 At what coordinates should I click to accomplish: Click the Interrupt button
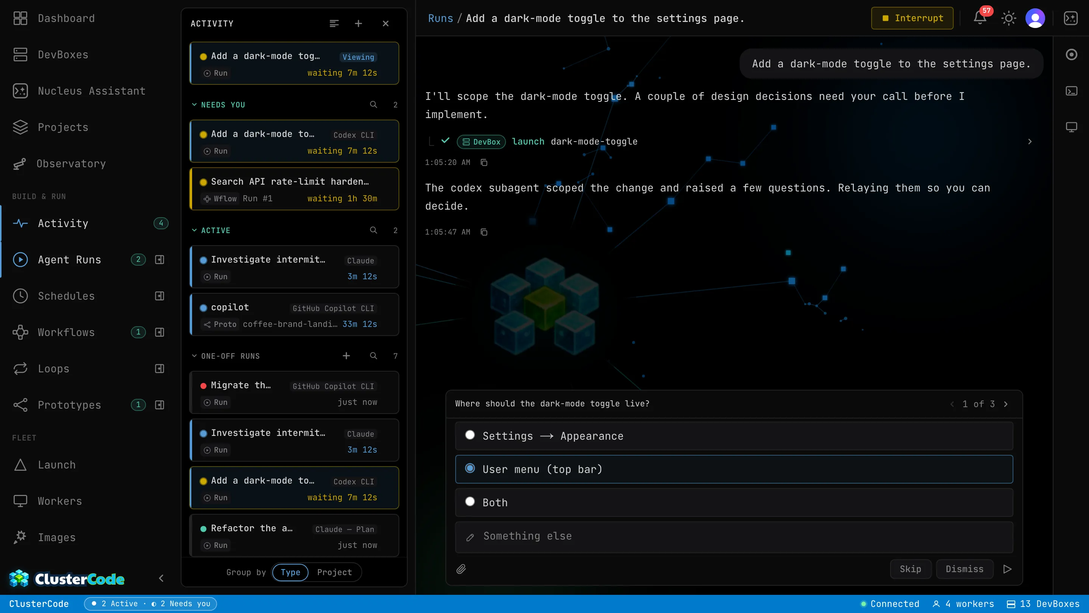pos(912,18)
